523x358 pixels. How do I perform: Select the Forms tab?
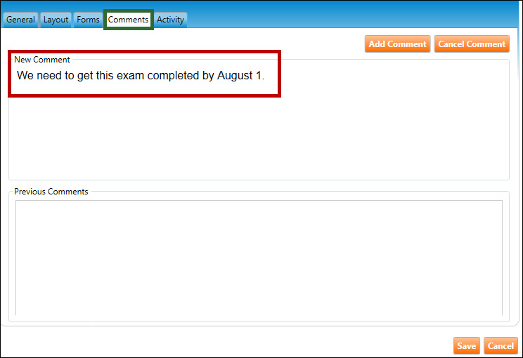(x=88, y=20)
